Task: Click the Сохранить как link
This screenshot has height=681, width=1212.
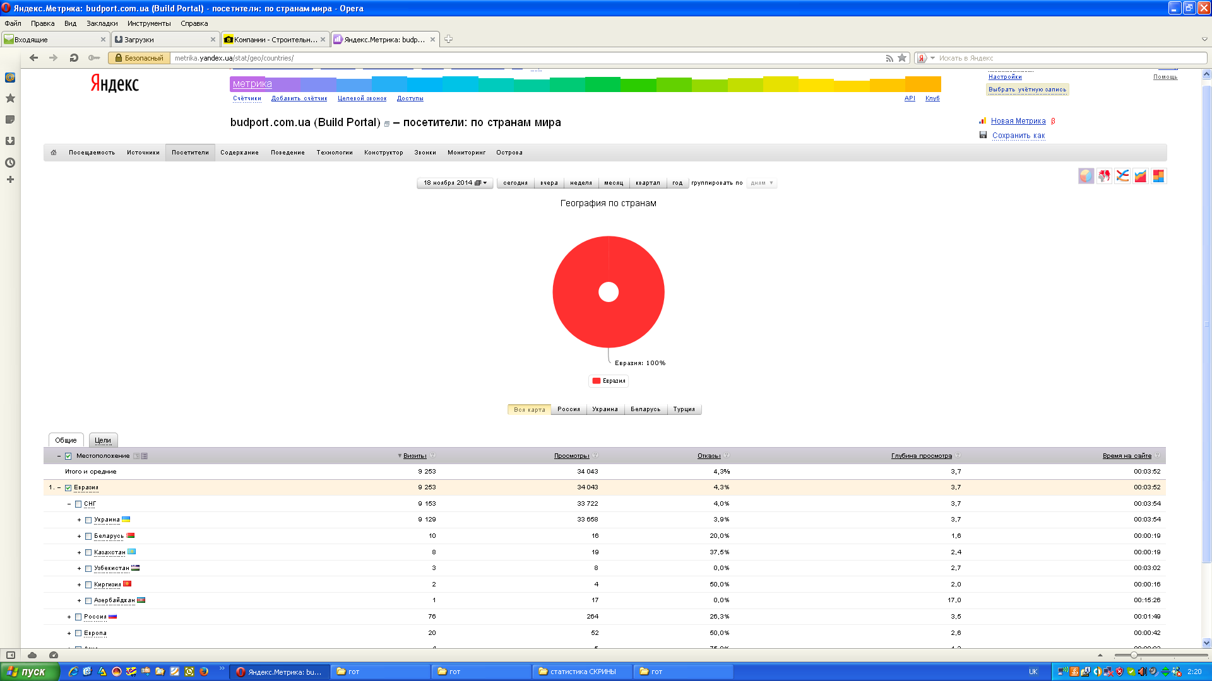Action: coord(1019,136)
